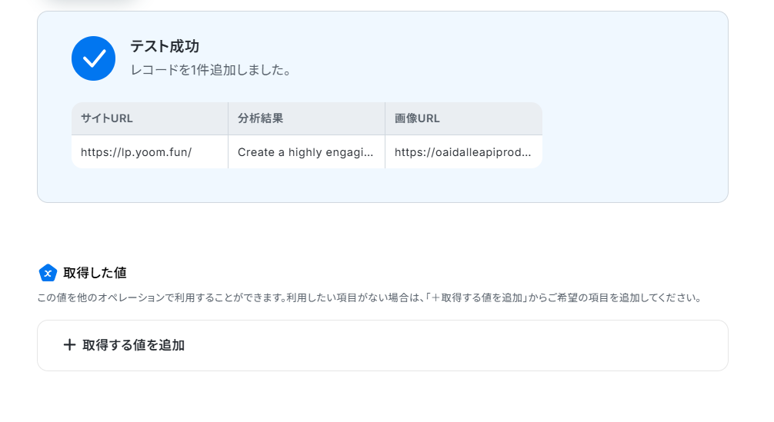Click the blue pentagon icon beside 取得した値
Image resolution: width=774 pixels, height=422 pixels.
click(48, 273)
